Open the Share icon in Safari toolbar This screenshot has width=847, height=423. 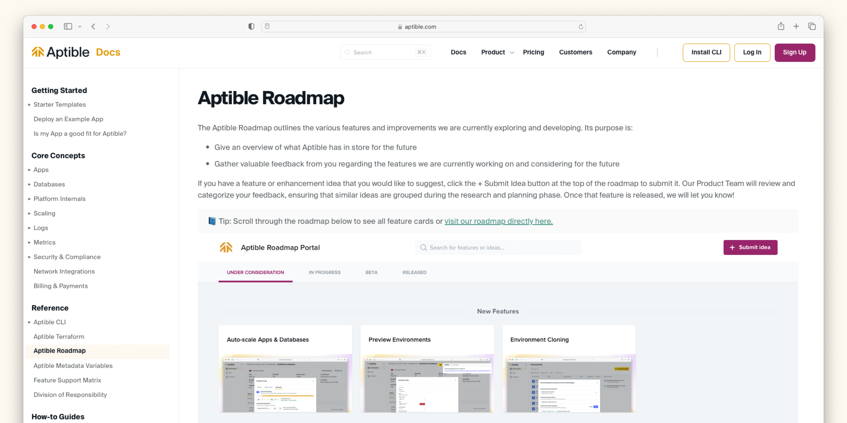pos(781,26)
